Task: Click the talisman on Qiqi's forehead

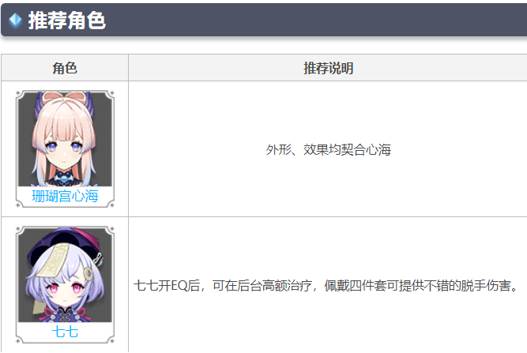Action: tap(55, 261)
